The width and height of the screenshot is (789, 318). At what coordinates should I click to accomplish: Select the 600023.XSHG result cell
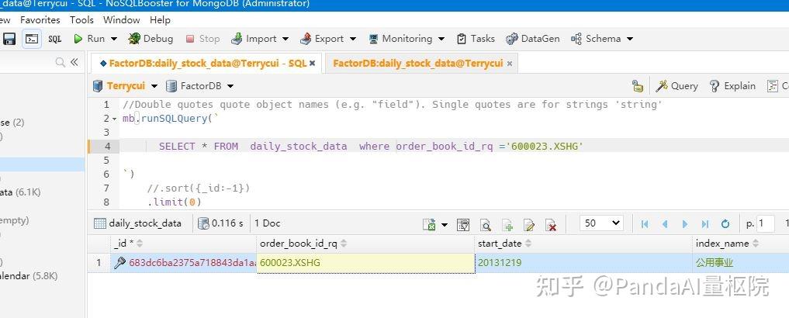pyautogui.click(x=365, y=263)
